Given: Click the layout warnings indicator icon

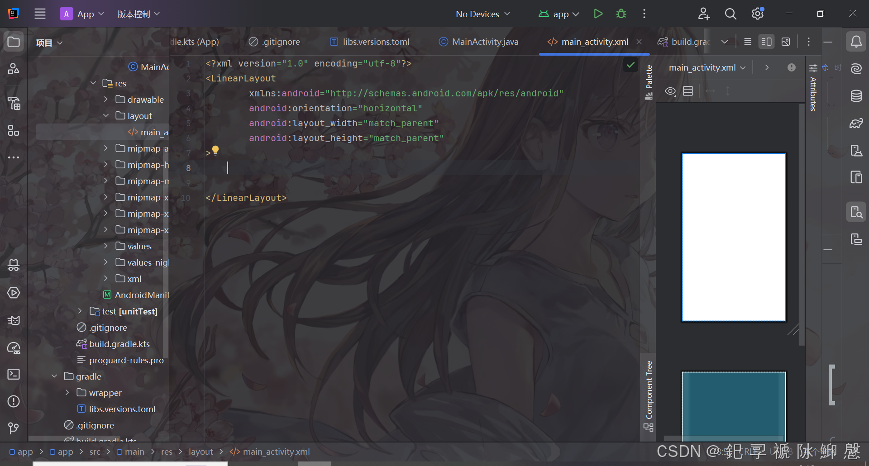Looking at the screenshot, I should (791, 67).
